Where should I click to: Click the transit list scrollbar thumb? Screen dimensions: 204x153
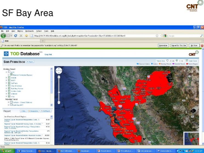[x=52, y=82]
